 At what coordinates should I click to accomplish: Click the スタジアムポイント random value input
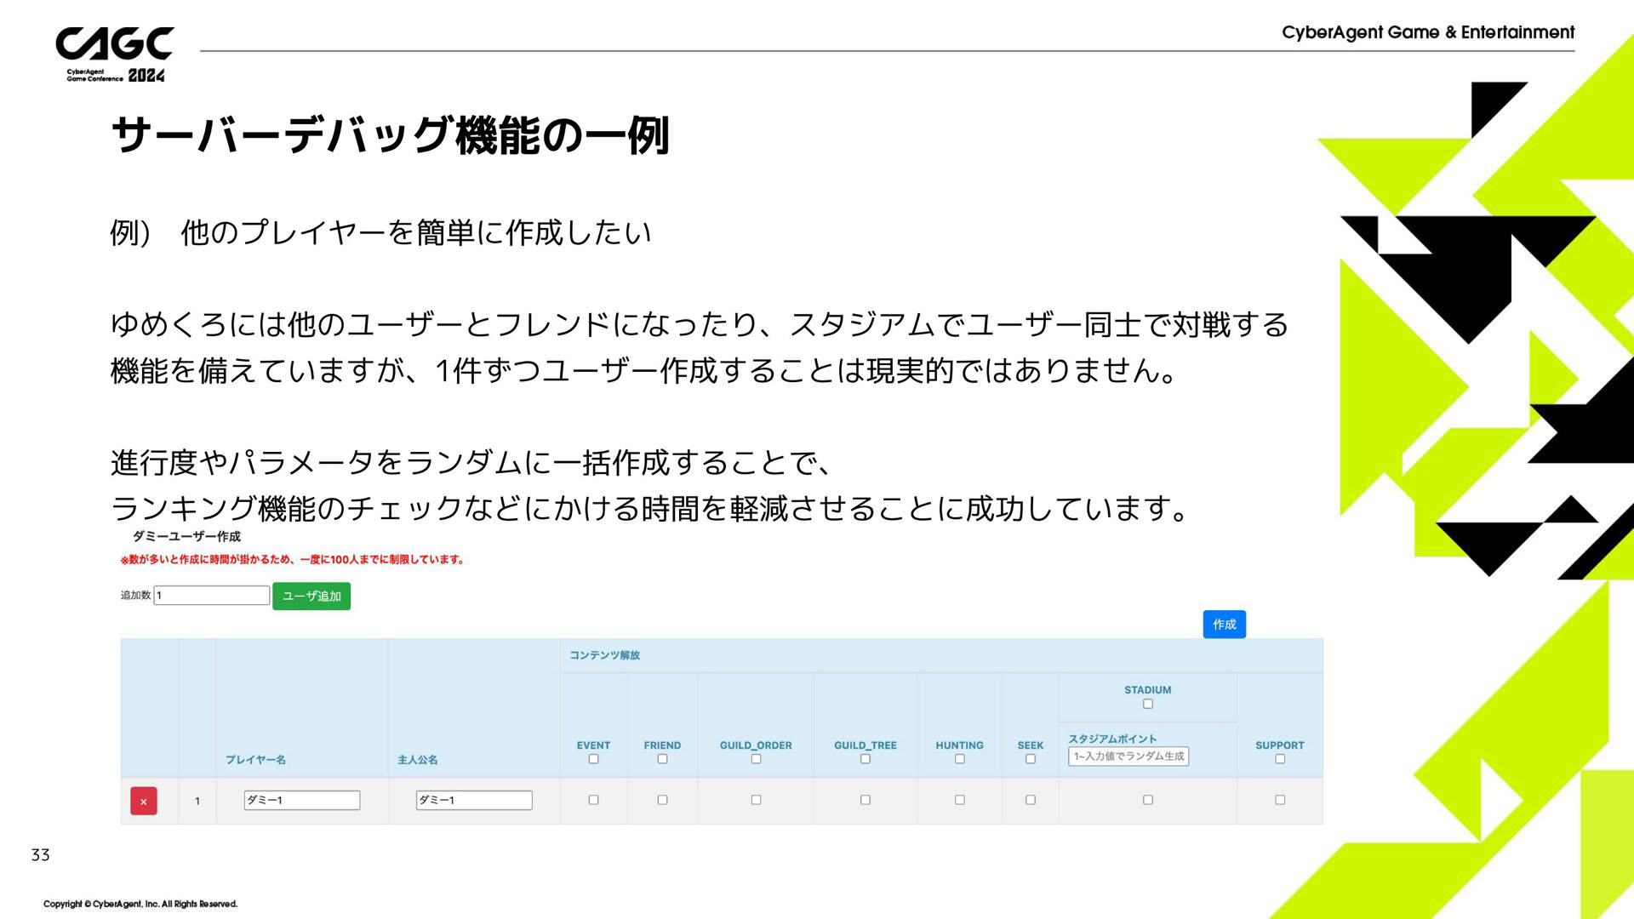pos(1128,756)
